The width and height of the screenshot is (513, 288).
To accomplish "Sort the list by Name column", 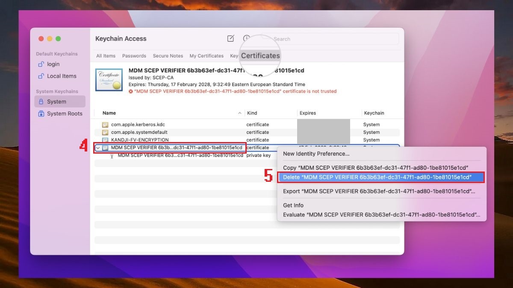I will coord(109,113).
